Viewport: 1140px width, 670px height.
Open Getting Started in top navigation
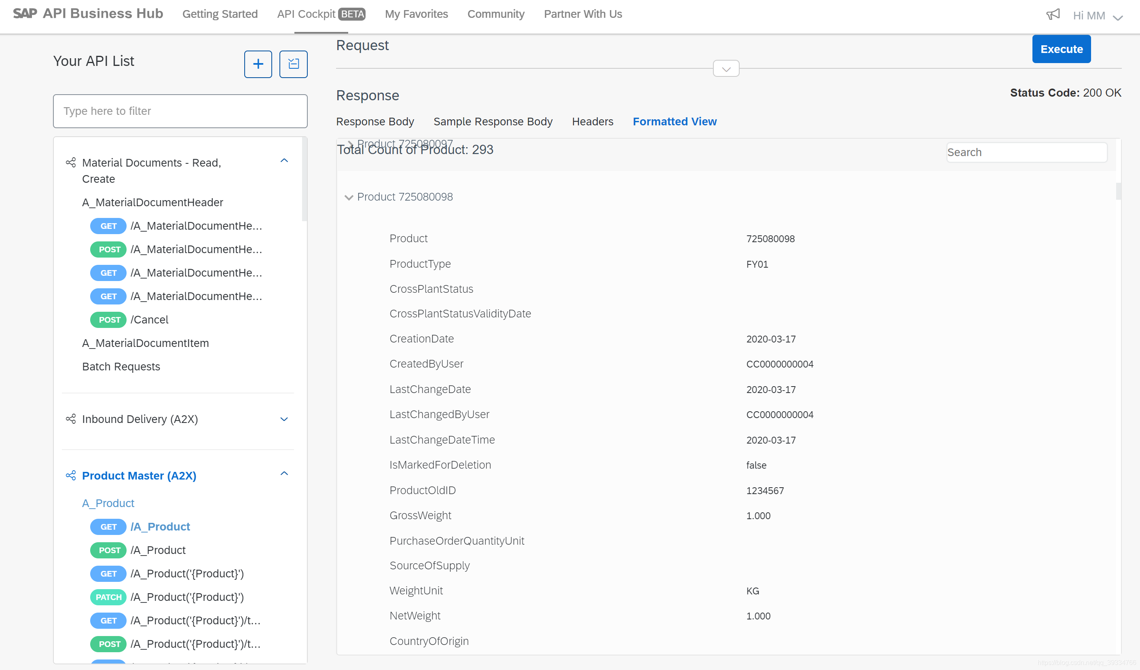point(220,14)
